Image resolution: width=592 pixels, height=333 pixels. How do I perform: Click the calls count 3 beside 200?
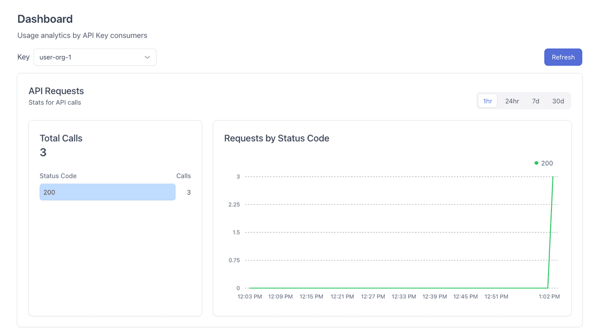click(x=189, y=192)
